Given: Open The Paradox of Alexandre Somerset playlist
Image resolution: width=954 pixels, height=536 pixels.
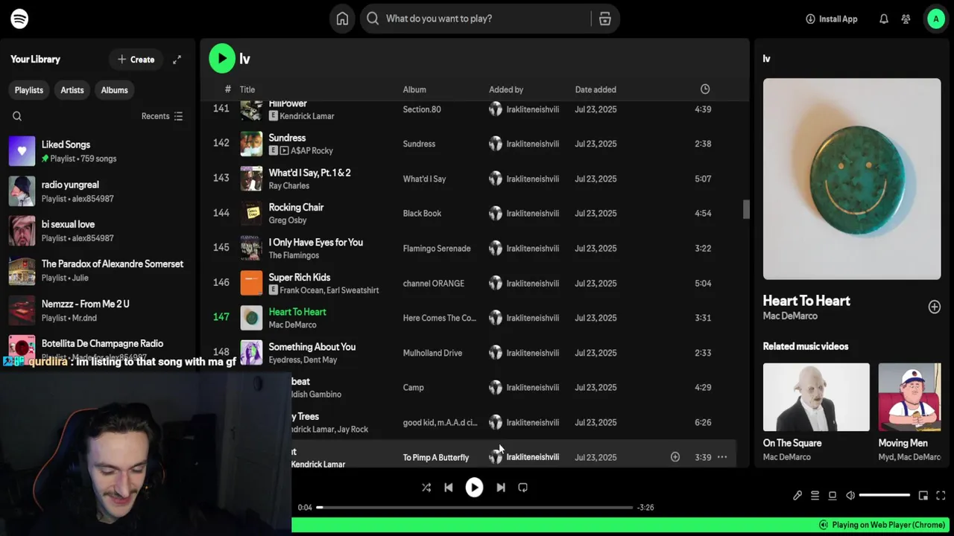Looking at the screenshot, I should coord(98,271).
